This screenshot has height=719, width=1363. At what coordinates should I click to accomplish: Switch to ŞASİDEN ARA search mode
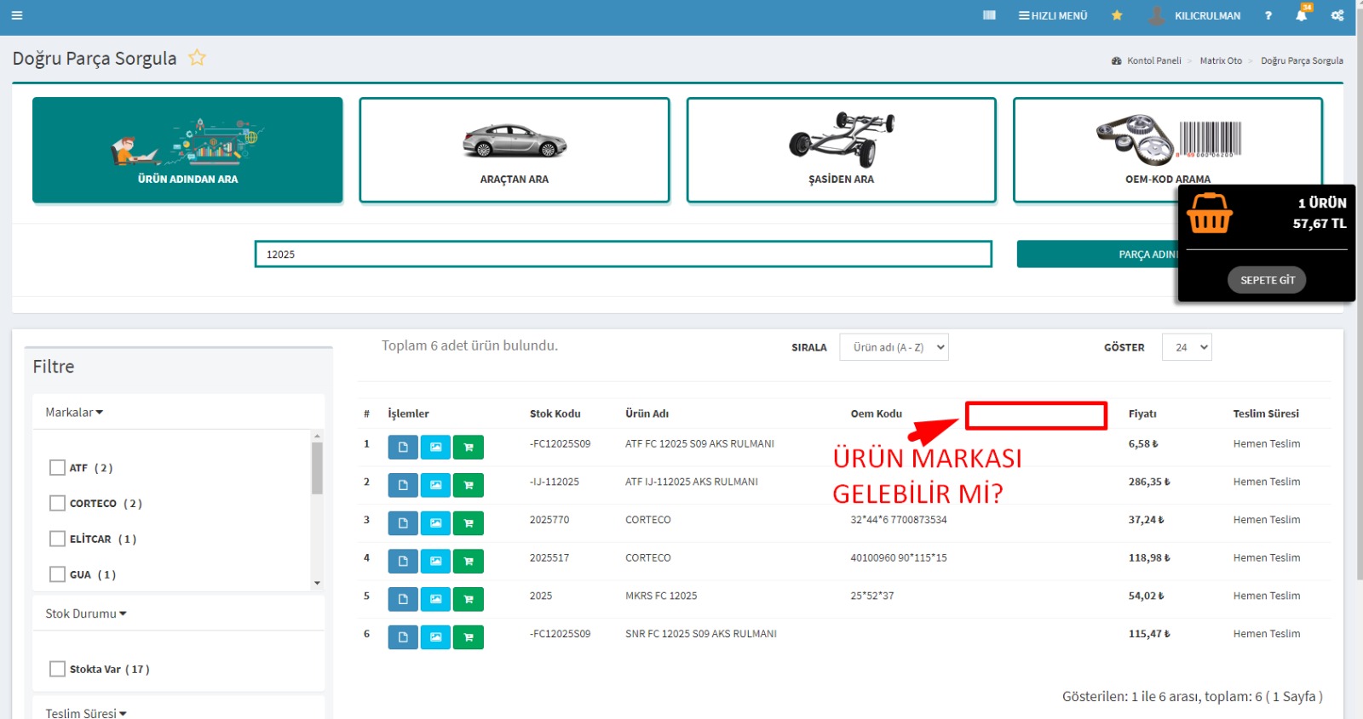click(x=841, y=151)
